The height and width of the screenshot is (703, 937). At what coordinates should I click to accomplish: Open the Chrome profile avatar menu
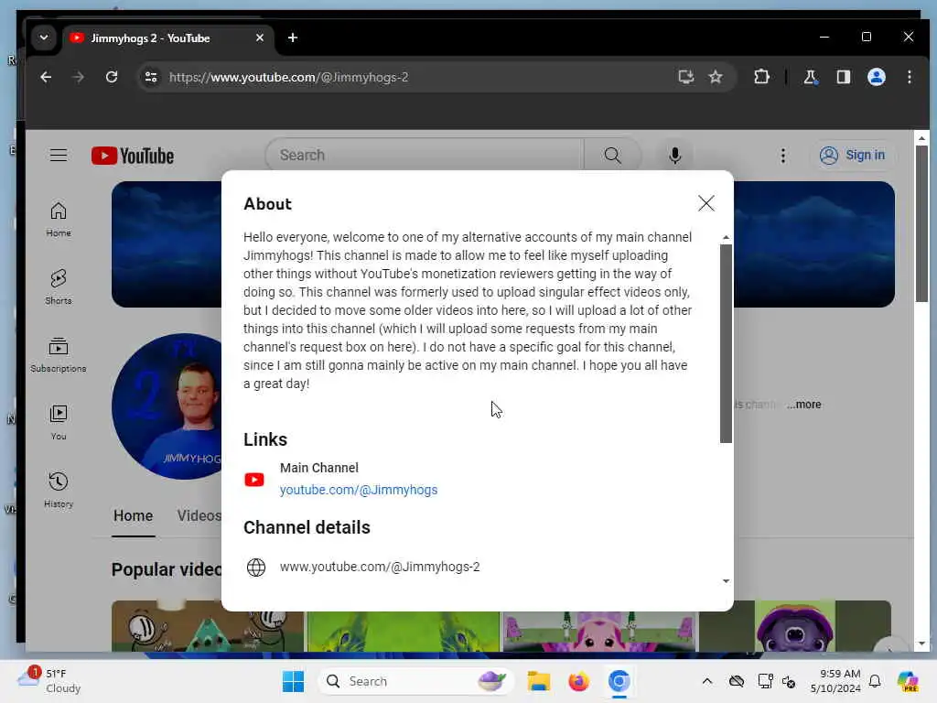(x=876, y=77)
